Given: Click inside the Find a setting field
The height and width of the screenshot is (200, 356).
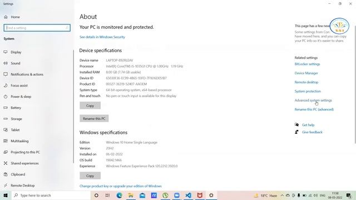Looking at the screenshot, I should pyautogui.click(x=37, y=28).
